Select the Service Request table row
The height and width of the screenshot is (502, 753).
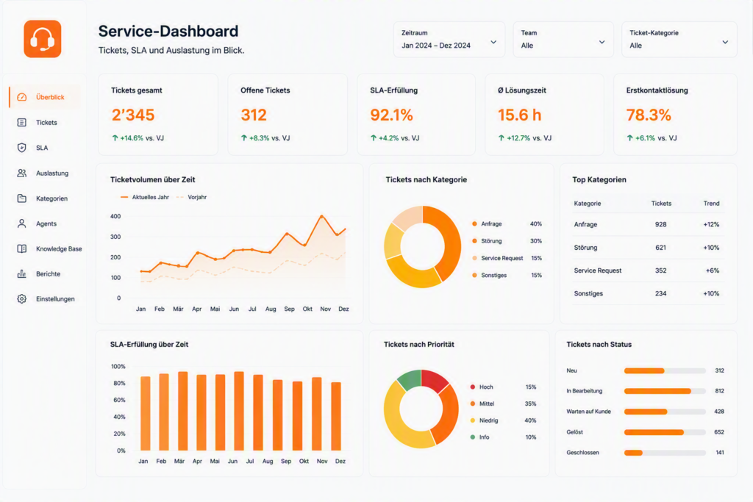point(649,270)
